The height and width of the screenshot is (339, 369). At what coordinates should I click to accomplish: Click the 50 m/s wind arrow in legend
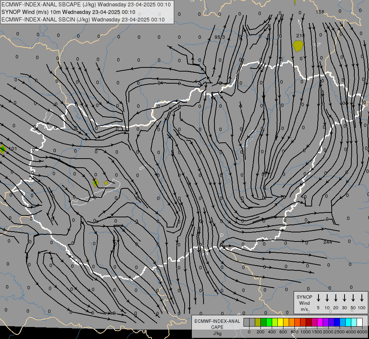click(353, 298)
